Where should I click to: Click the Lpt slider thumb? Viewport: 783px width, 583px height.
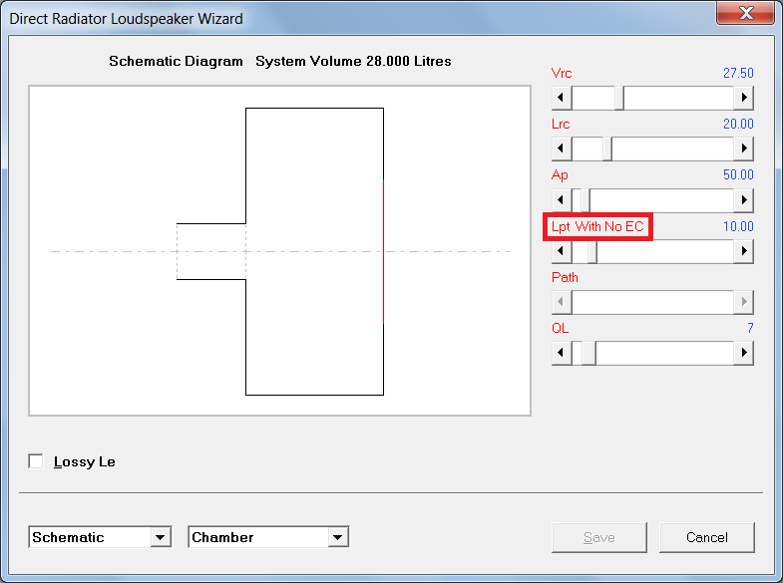(x=592, y=251)
